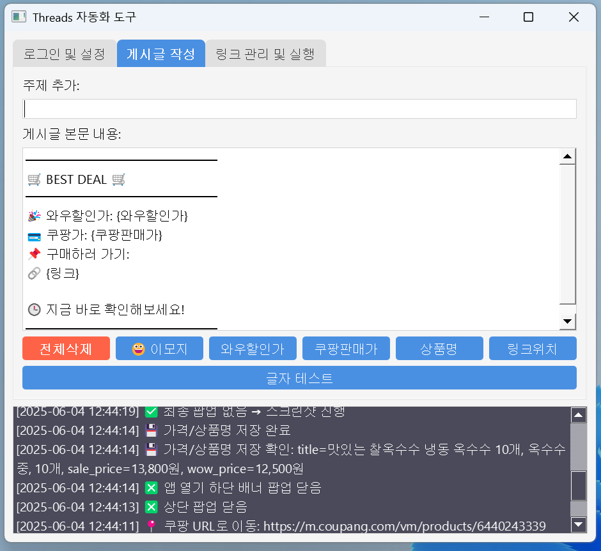
Task: Insert the 링크위치 placeholder
Action: [533, 348]
